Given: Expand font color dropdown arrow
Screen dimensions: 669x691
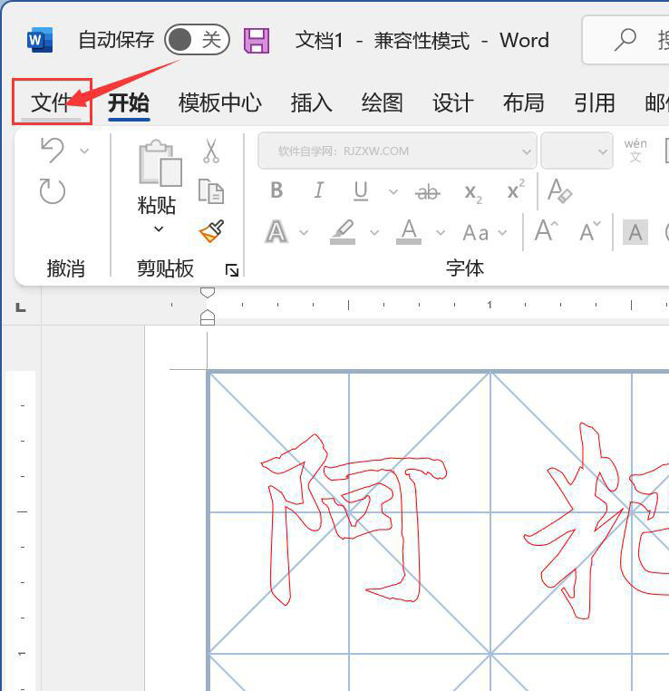Looking at the screenshot, I should point(441,232).
